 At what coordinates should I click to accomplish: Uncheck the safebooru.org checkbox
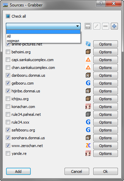8,130
